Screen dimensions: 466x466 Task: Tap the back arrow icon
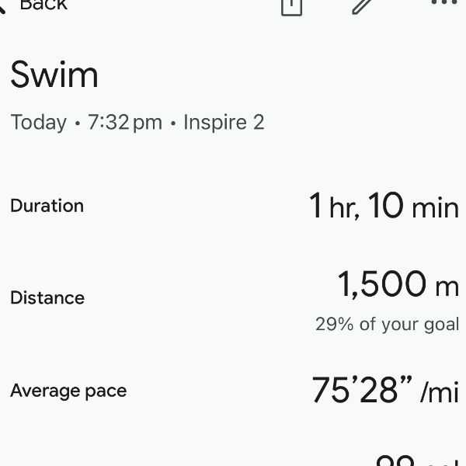(2, 6)
